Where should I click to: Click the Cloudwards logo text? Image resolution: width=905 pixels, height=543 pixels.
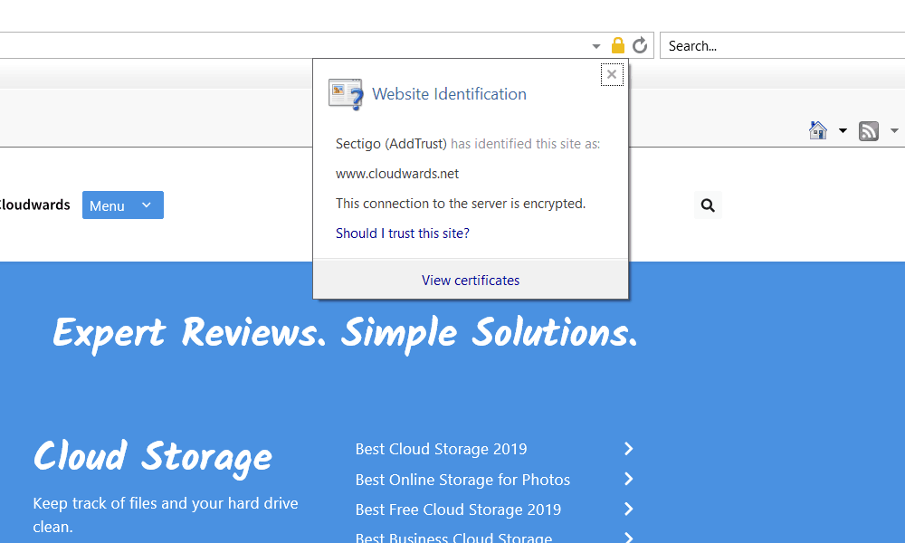tap(34, 205)
